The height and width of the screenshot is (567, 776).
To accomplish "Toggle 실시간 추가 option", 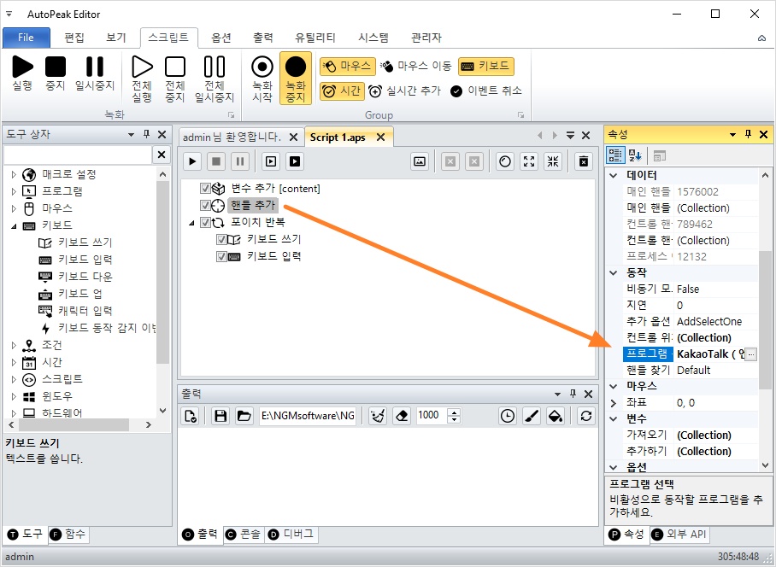I will (x=404, y=91).
